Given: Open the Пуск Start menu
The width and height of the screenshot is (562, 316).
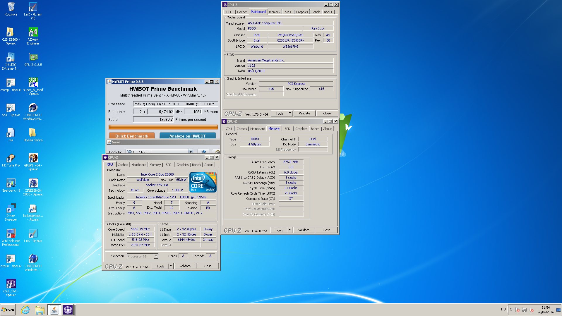Looking at the screenshot, I should 8,310.
